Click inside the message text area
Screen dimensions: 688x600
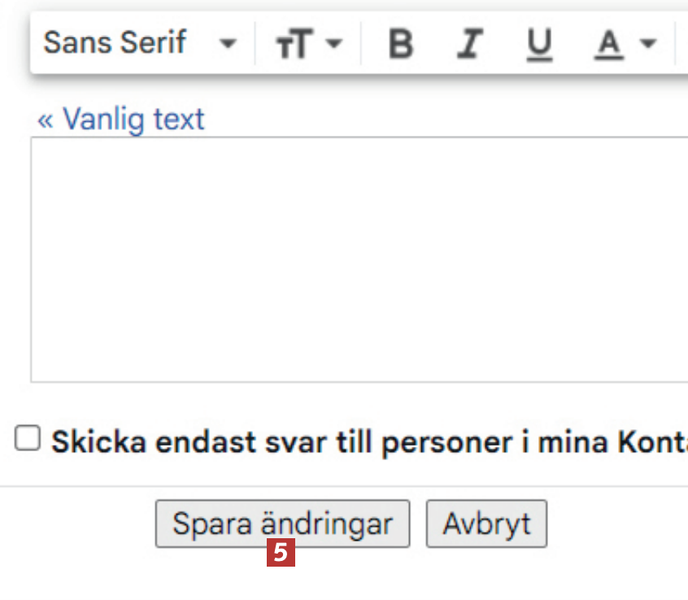click(358, 259)
